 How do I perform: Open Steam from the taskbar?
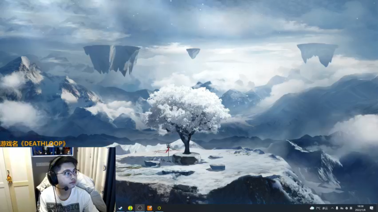120,208
